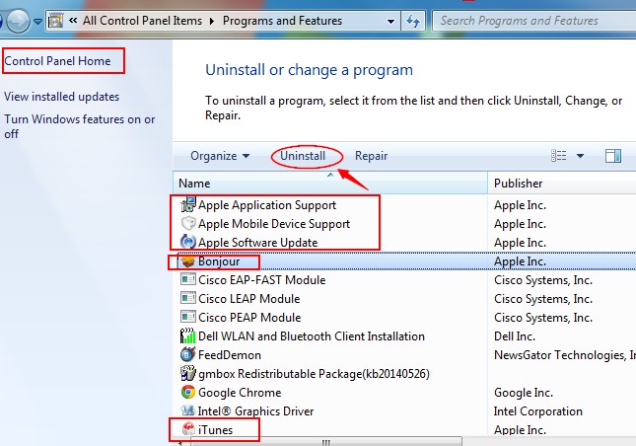The width and height of the screenshot is (636, 446).
Task: Open the recent pages dropdown arrow
Action: (x=37, y=21)
